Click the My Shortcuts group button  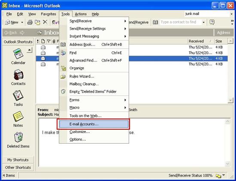tap(18, 160)
